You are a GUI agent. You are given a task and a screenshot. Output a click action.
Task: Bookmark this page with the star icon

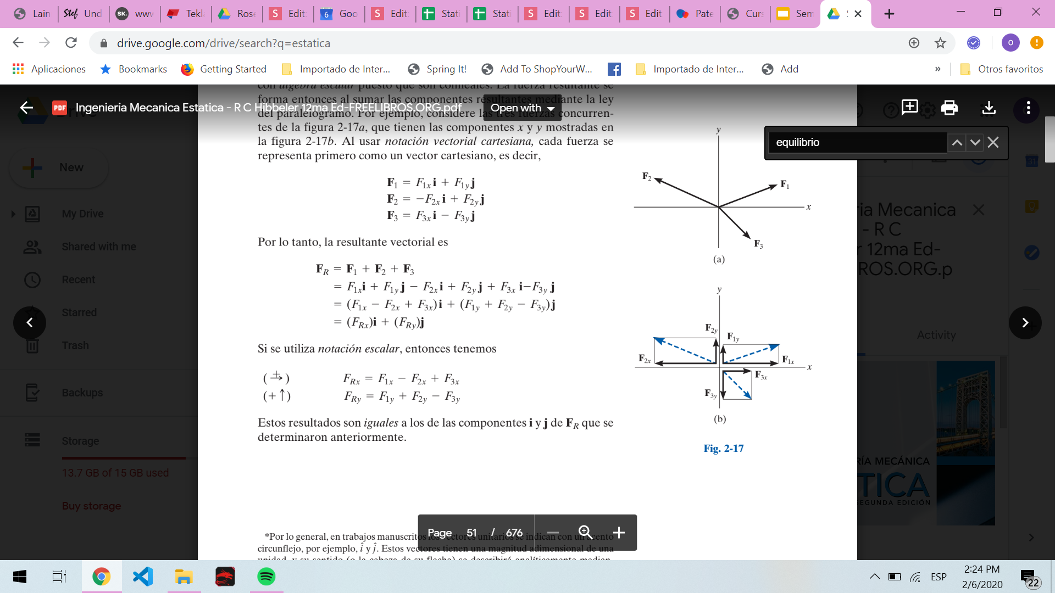[940, 43]
